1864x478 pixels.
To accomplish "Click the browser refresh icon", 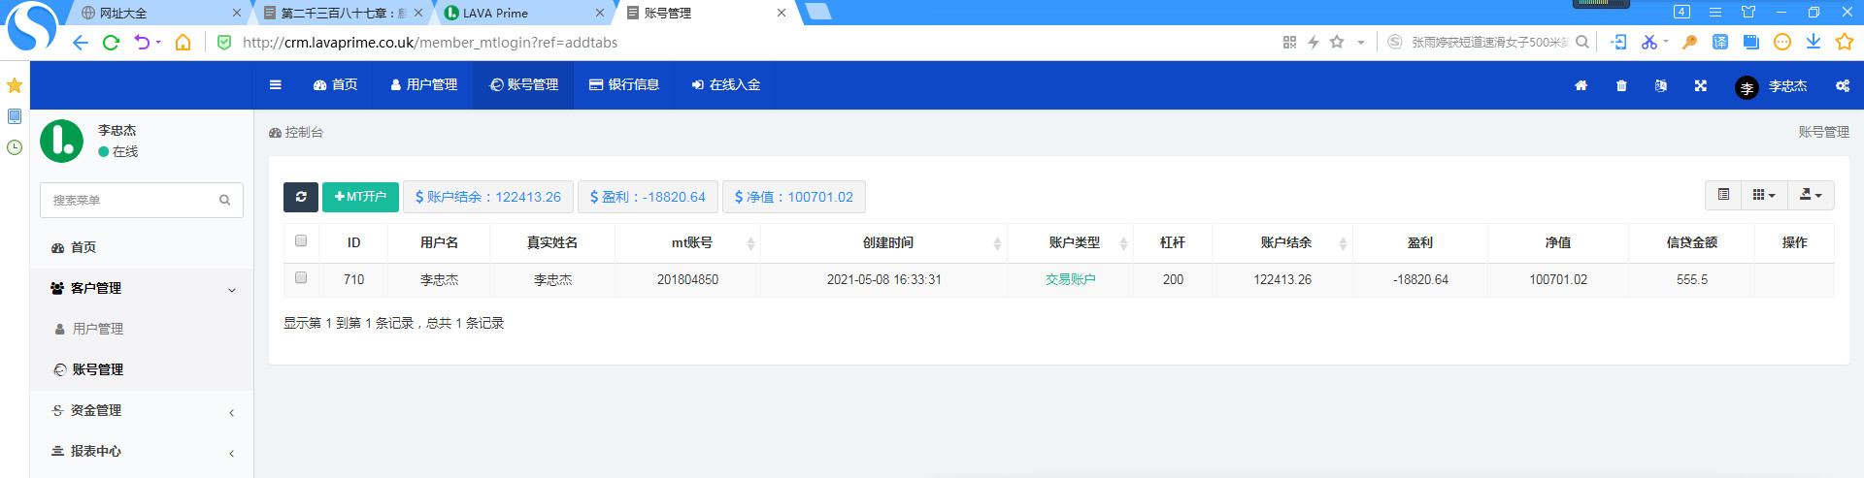I will 111,42.
